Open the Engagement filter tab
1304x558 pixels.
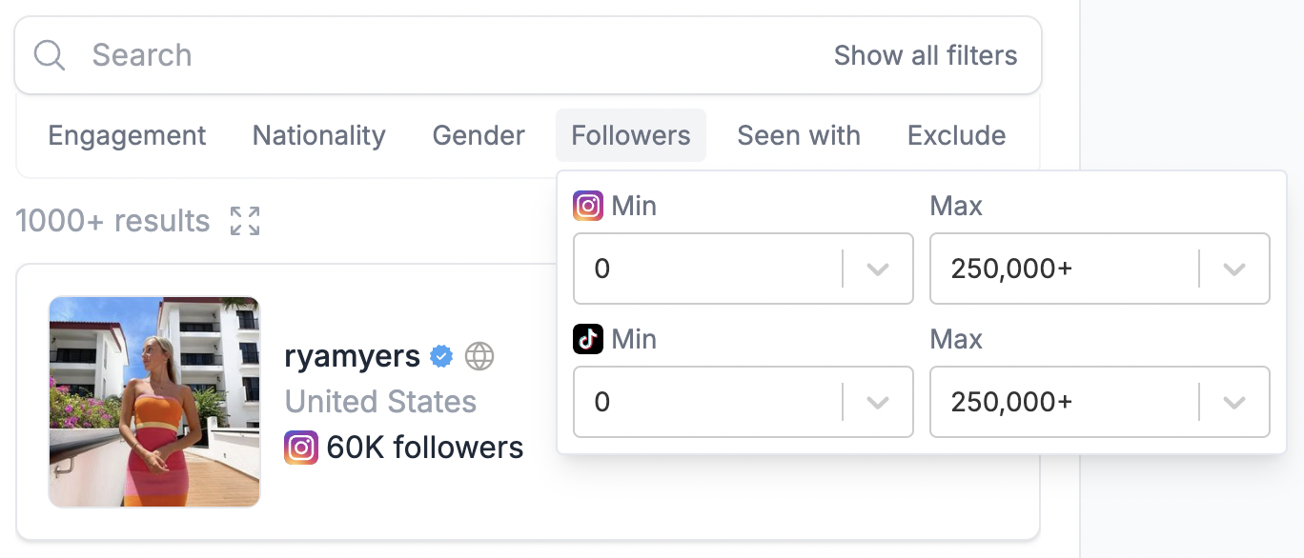127,135
